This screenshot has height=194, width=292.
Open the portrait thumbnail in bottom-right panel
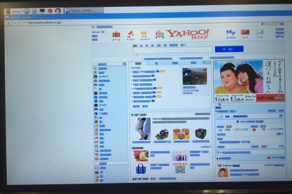click(222, 173)
